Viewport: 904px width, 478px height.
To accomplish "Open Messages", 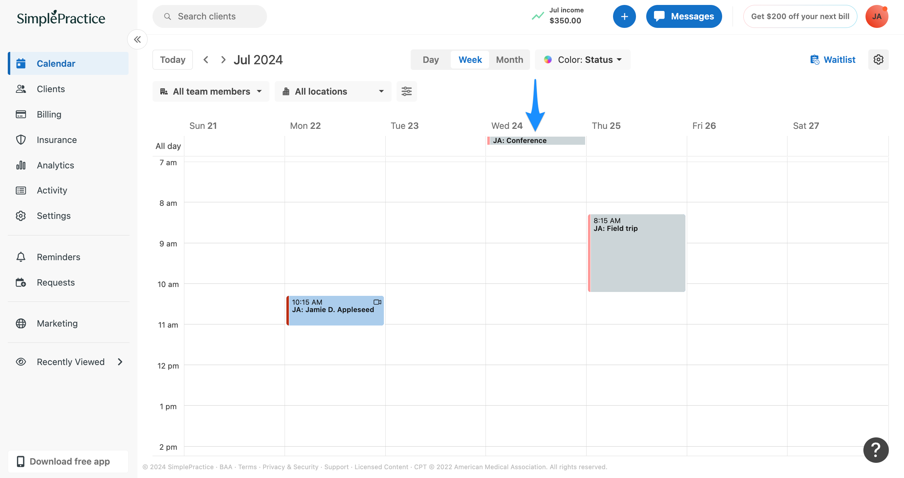I will point(684,17).
